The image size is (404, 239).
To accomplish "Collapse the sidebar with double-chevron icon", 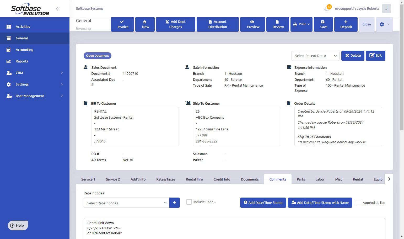I will (x=58, y=9).
